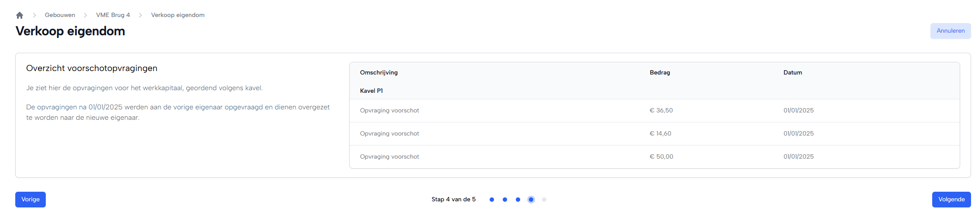
Task: Click the Datum column header
Action: [792, 73]
